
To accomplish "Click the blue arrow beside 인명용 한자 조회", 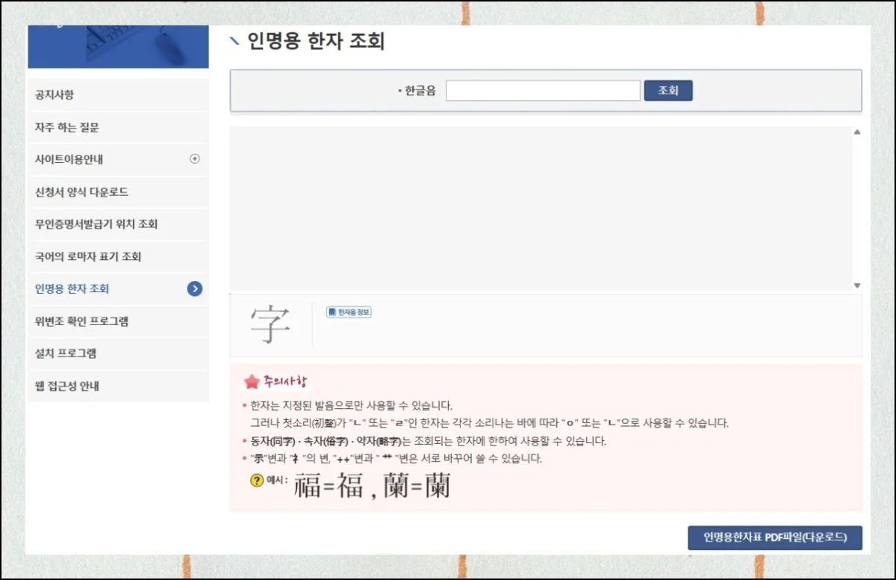I will (x=196, y=289).
